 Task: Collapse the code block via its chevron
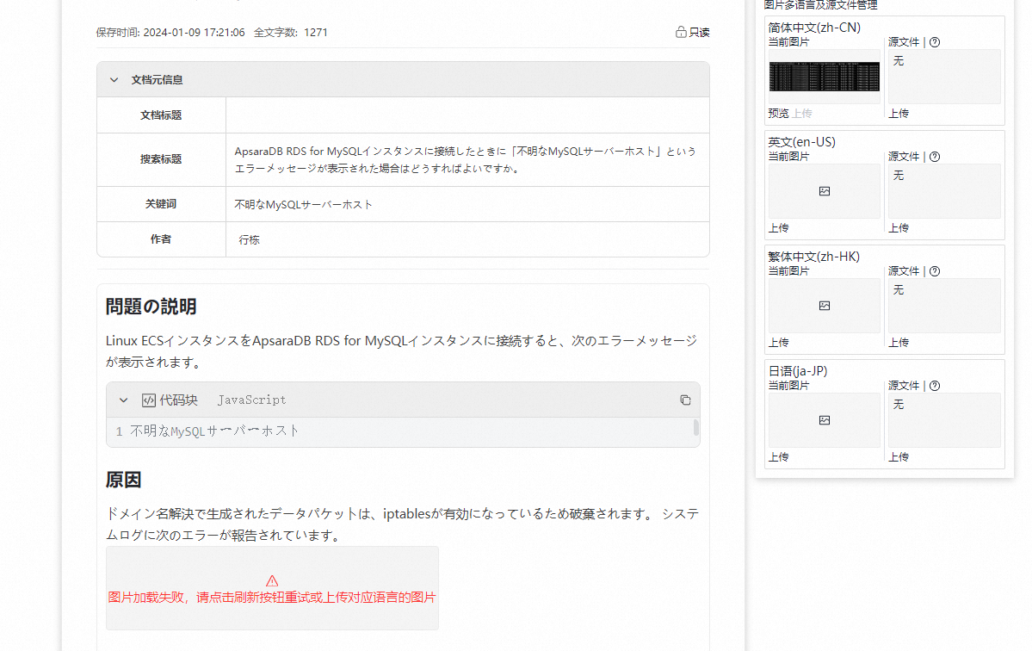point(123,400)
